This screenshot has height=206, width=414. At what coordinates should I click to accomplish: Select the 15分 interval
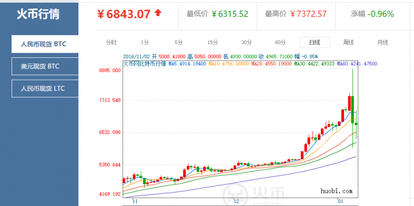(213, 42)
